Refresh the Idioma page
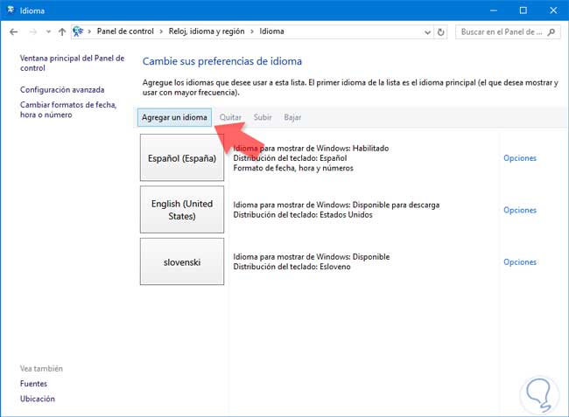 (x=440, y=31)
